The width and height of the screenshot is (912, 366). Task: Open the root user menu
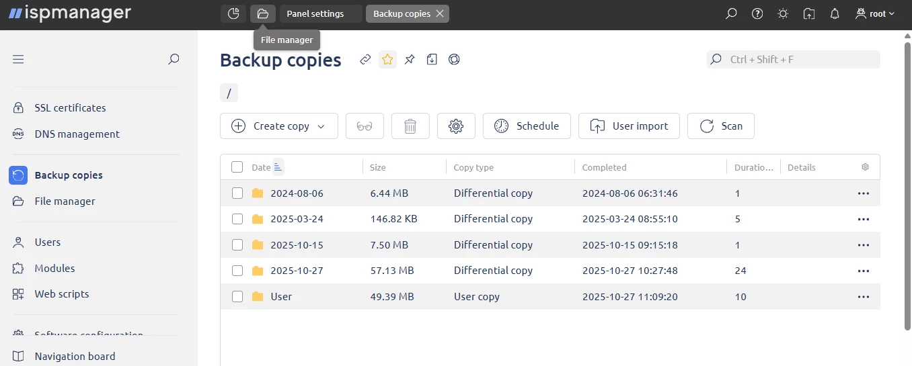(x=875, y=13)
